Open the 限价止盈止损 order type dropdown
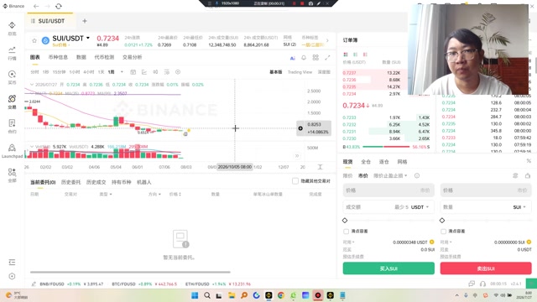This screenshot has height=302, width=537. (390, 175)
